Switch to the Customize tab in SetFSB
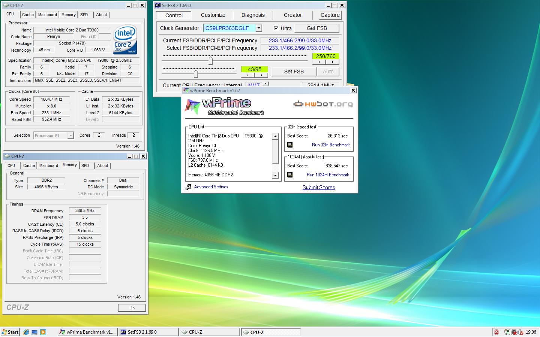Image resolution: width=540 pixels, height=337 pixels. (x=213, y=15)
